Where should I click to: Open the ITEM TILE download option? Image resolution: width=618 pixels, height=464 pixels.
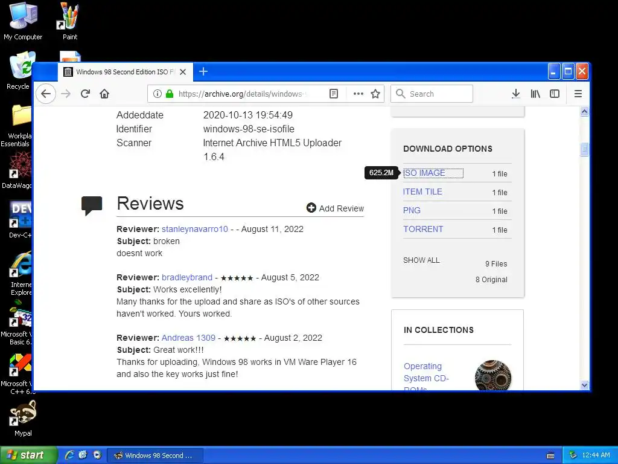click(422, 192)
